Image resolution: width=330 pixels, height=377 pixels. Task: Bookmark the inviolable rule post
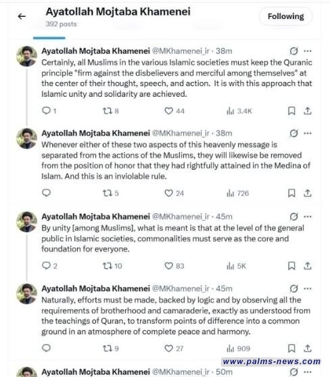coord(291,193)
